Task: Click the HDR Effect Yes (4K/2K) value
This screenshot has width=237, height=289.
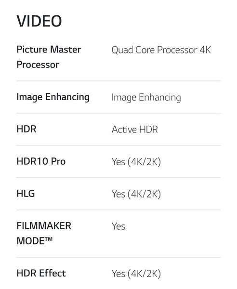Action: click(x=136, y=274)
